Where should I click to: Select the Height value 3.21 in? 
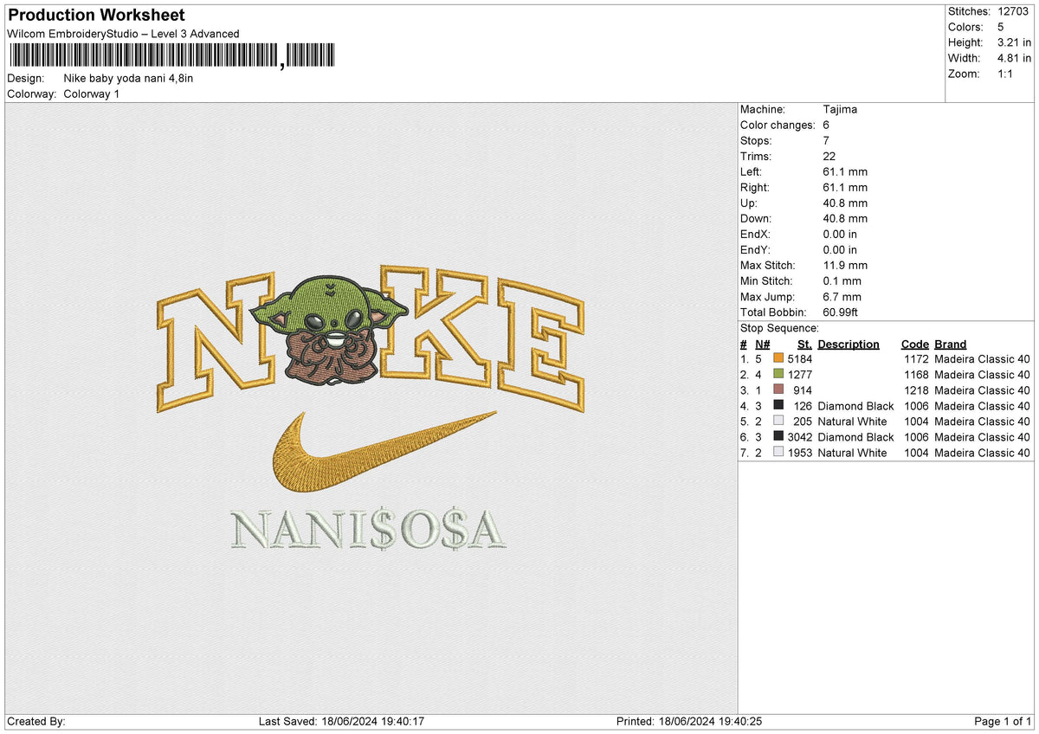[x=1014, y=42]
